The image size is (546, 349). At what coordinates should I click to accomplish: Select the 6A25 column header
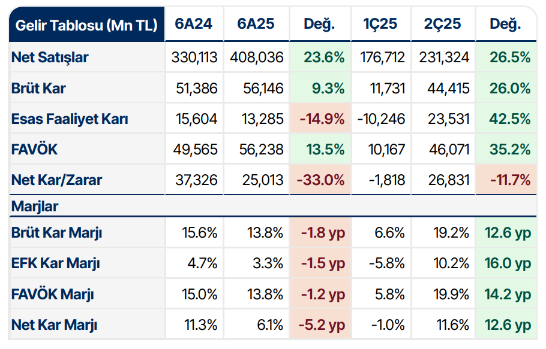256,25
